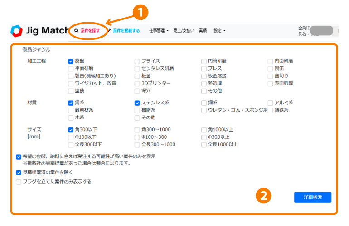This screenshot has width=349, height=226.
Task: Uncheck 見積提案済の案件を除く
Action: pos(19,173)
